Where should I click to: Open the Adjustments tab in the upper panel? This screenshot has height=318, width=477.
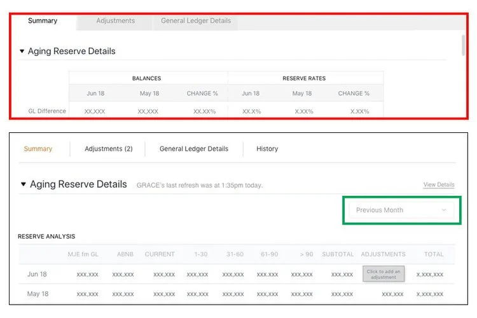point(115,21)
